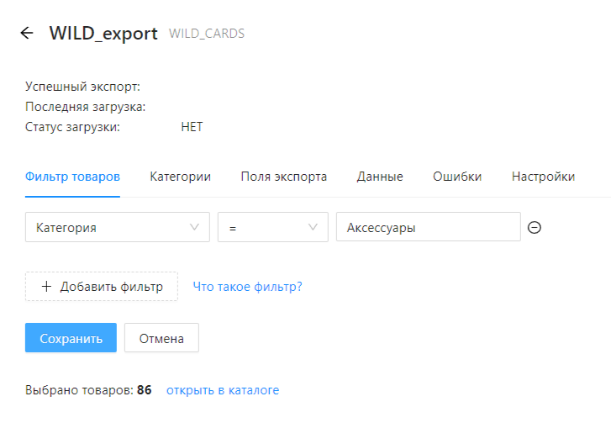This screenshot has width=611, height=428.
Task: Follow the открыть в каталоге link
Action: coord(222,390)
